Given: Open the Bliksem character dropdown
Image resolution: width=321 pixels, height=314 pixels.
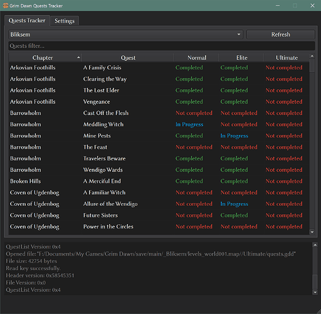Looking at the screenshot, I should pos(125,35).
